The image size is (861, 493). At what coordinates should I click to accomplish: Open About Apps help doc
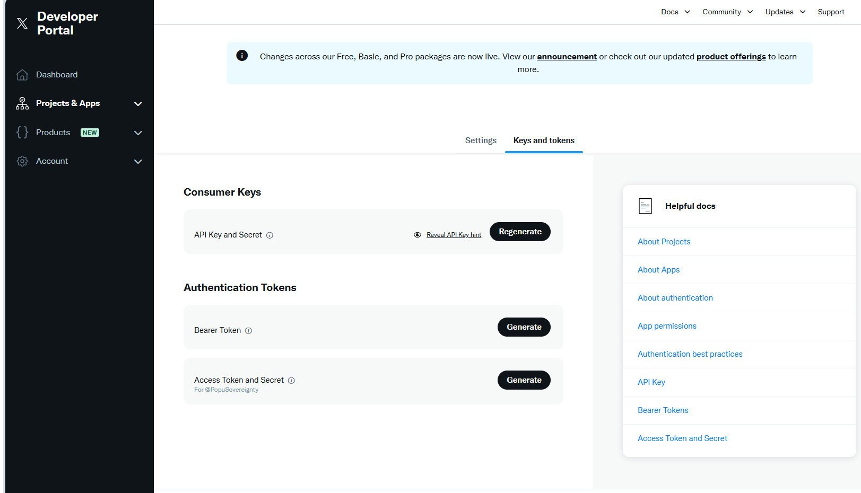pos(658,270)
